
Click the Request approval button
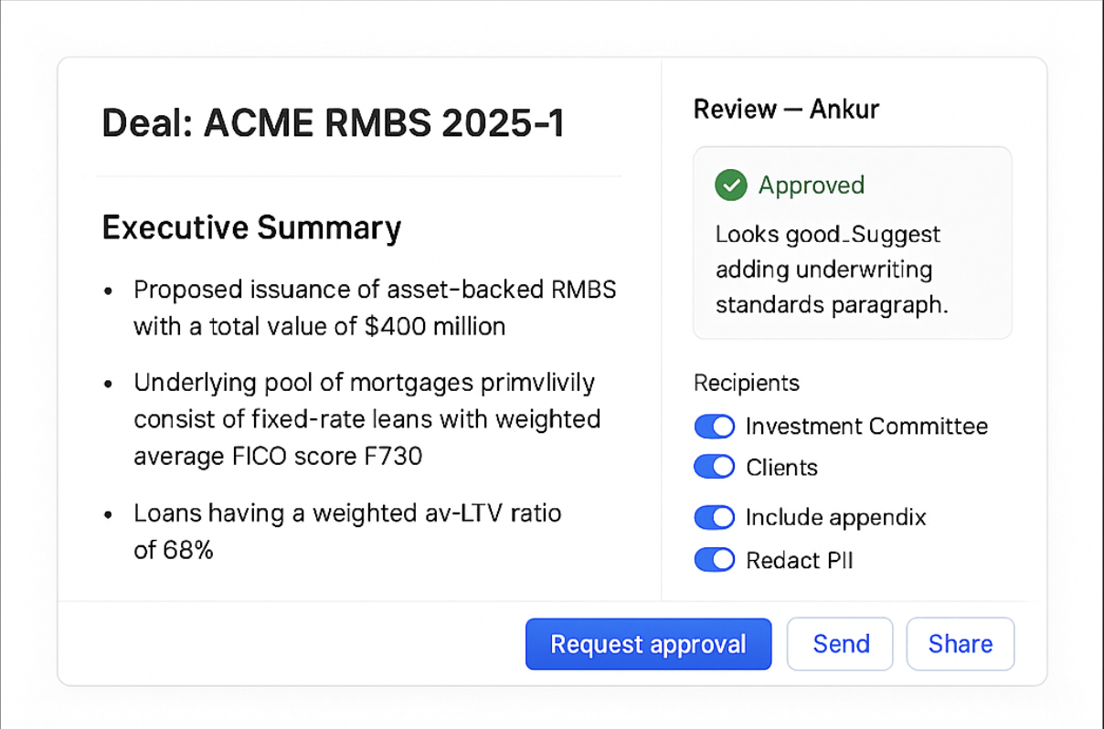point(649,645)
